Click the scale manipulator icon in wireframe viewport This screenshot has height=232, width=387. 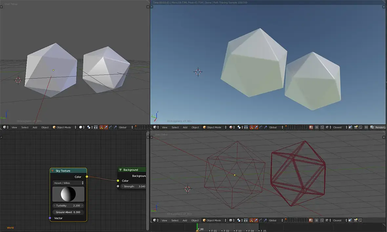pos(265,220)
